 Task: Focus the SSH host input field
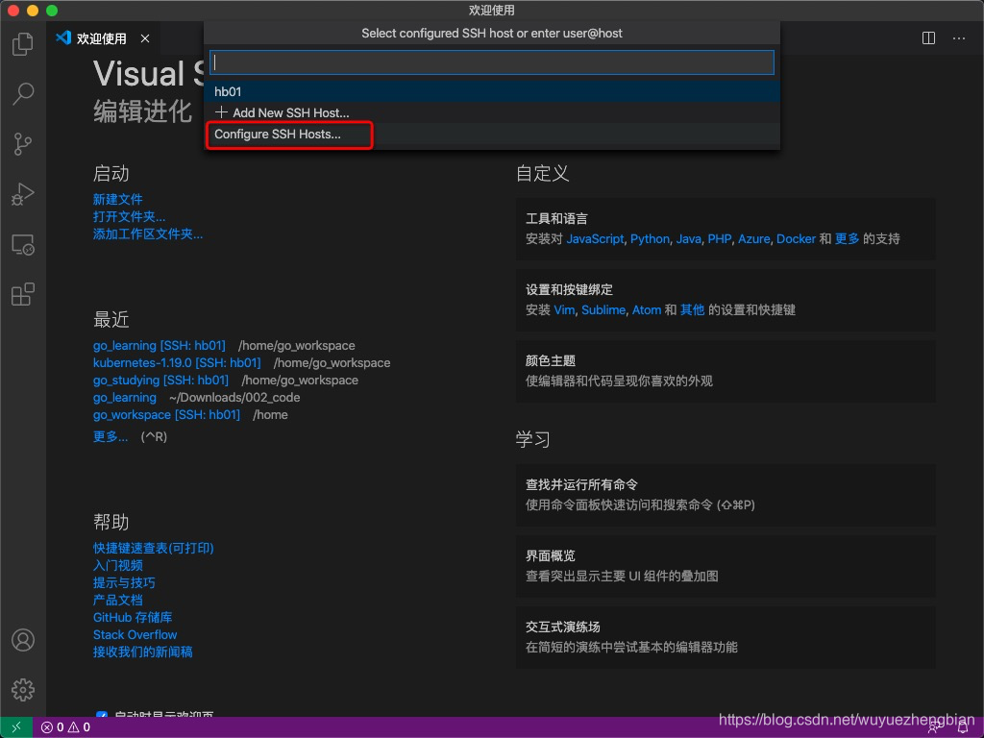coord(491,62)
